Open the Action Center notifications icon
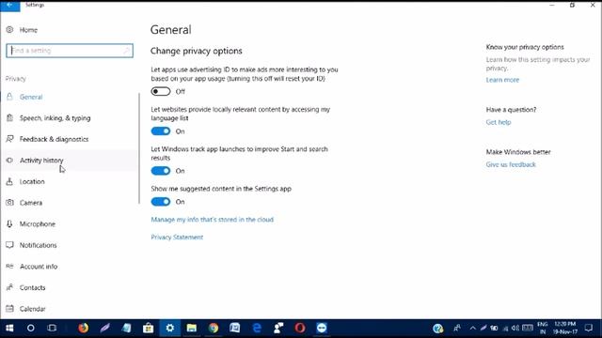 (x=589, y=328)
